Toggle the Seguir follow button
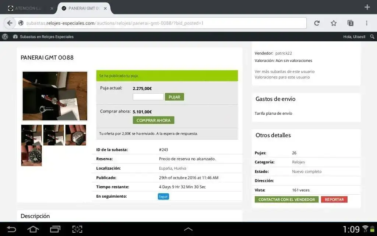Image resolution: width=377 pixels, height=236 pixels. [x=163, y=197]
